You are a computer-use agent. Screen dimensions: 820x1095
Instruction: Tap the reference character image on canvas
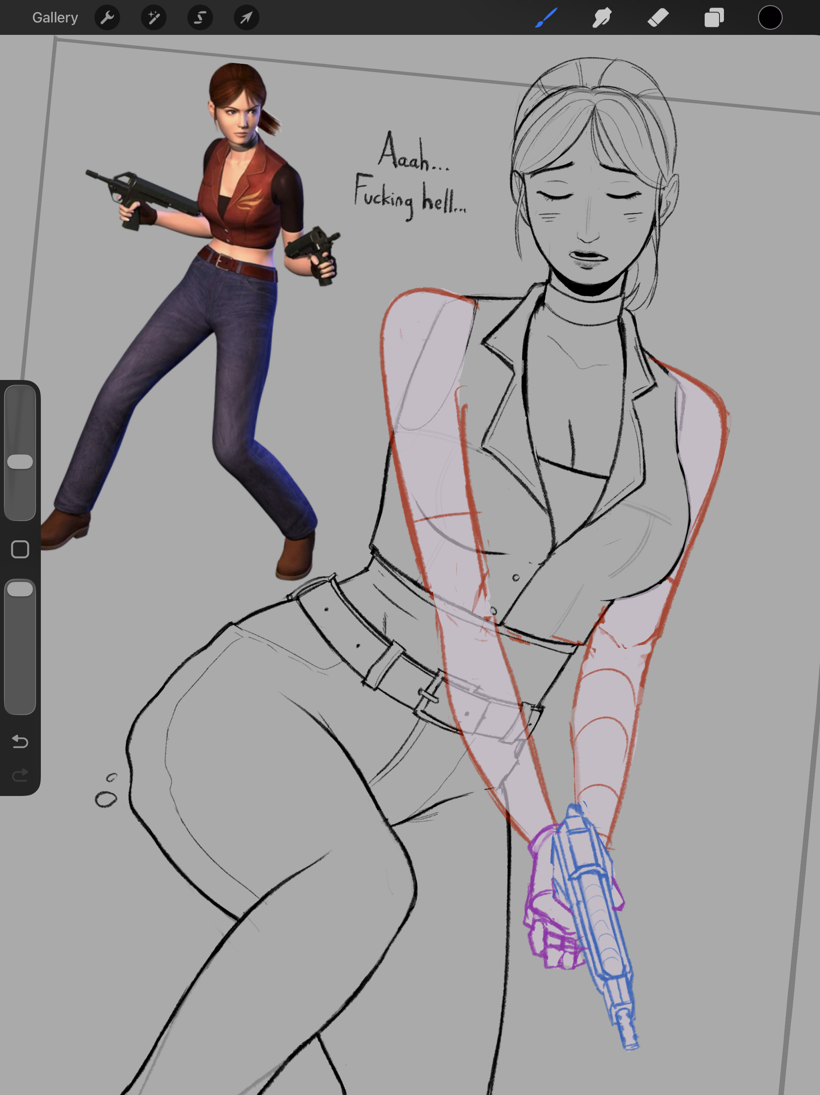191,322
